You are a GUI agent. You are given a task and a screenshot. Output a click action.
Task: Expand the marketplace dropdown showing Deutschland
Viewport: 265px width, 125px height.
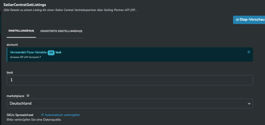pyautogui.click(x=130, y=104)
